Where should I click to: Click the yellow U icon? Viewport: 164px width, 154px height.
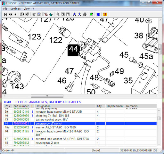click(x=105, y=14)
